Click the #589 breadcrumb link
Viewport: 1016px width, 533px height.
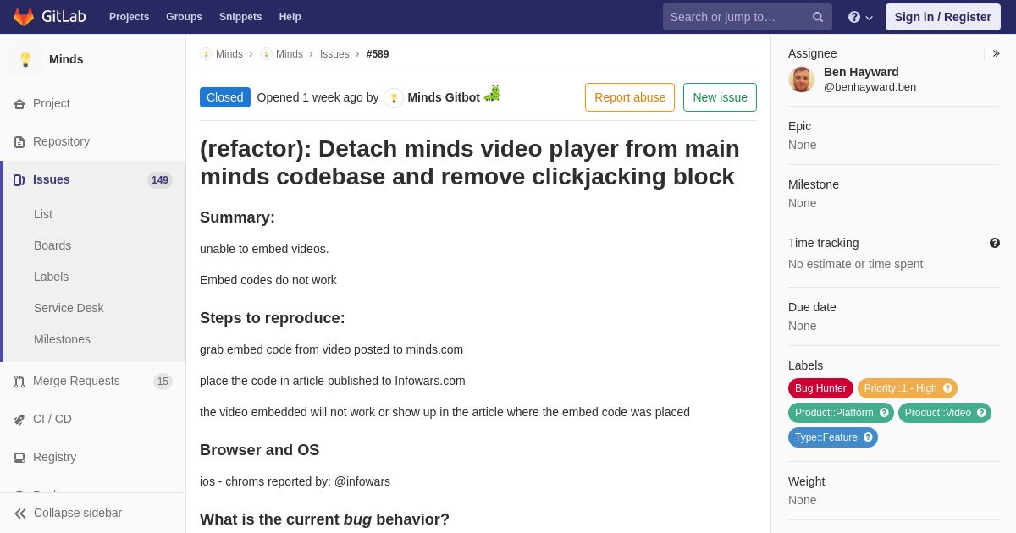click(378, 54)
